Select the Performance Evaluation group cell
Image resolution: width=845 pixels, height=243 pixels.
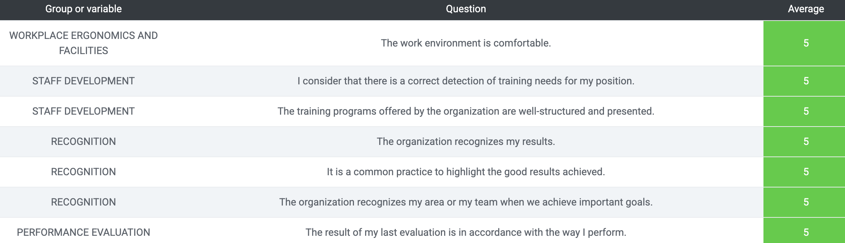click(x=83, y=232)
